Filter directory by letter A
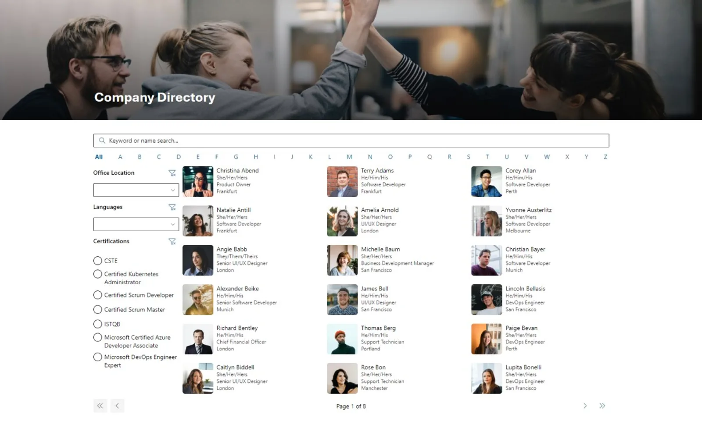The width and height of the screenshot is (702, 438). pyautogui.click(x=120, y=157)
